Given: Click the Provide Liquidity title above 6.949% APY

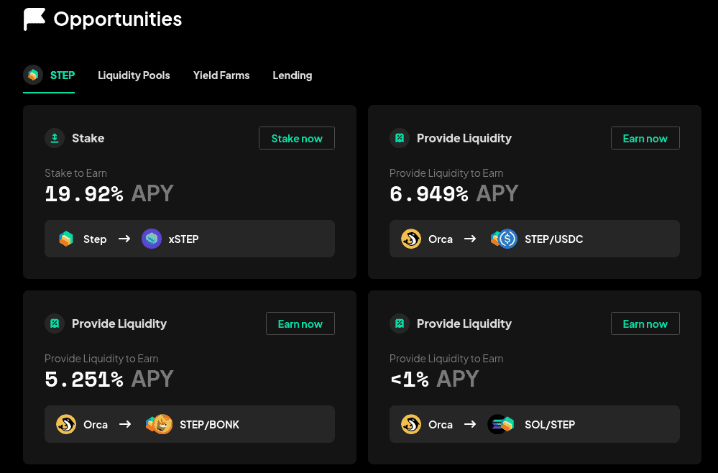Looking at the screenshot, I should [x=464, y=138].
